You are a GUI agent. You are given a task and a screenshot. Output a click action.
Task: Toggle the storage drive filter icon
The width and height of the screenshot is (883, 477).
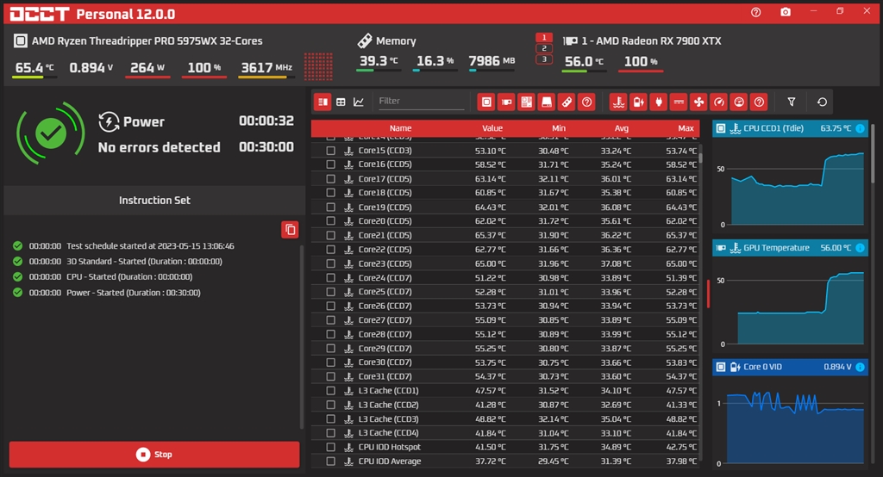click(546, 102)
